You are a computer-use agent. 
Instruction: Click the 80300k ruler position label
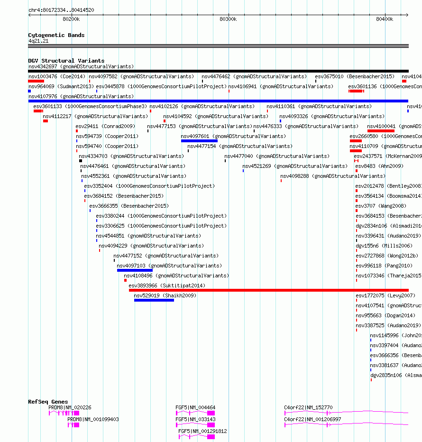(x=228, y=19)
